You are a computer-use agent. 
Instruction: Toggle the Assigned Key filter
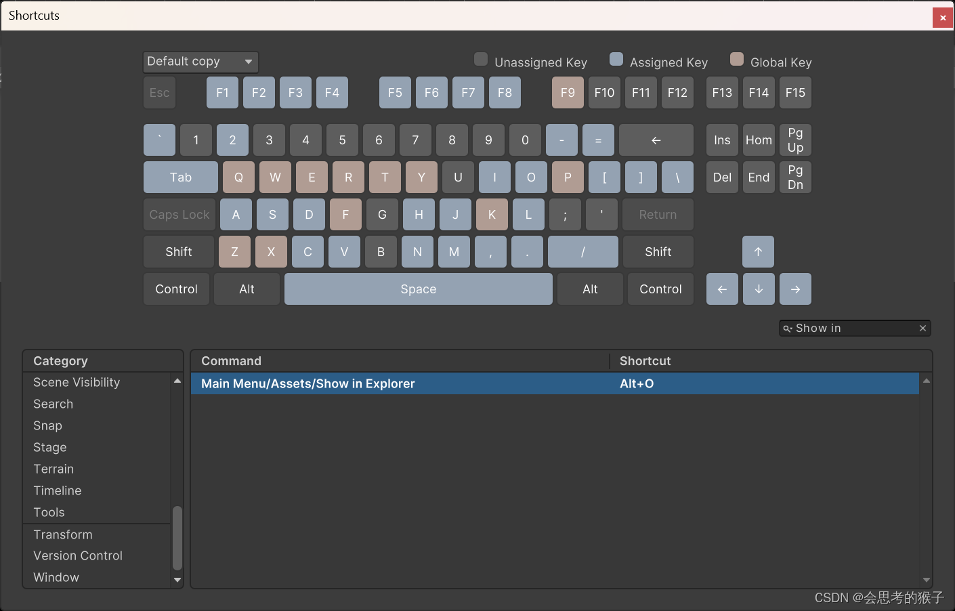[x=616, y=59]
